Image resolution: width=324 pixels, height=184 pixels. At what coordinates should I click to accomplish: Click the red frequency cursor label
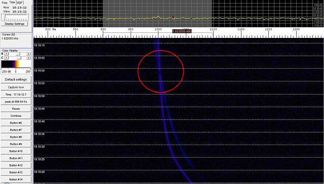click(x=182, y=31)
